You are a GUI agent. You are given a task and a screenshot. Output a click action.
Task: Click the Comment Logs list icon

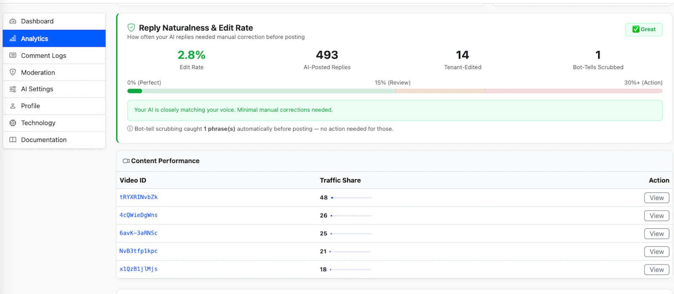click(x=13, y=56)
